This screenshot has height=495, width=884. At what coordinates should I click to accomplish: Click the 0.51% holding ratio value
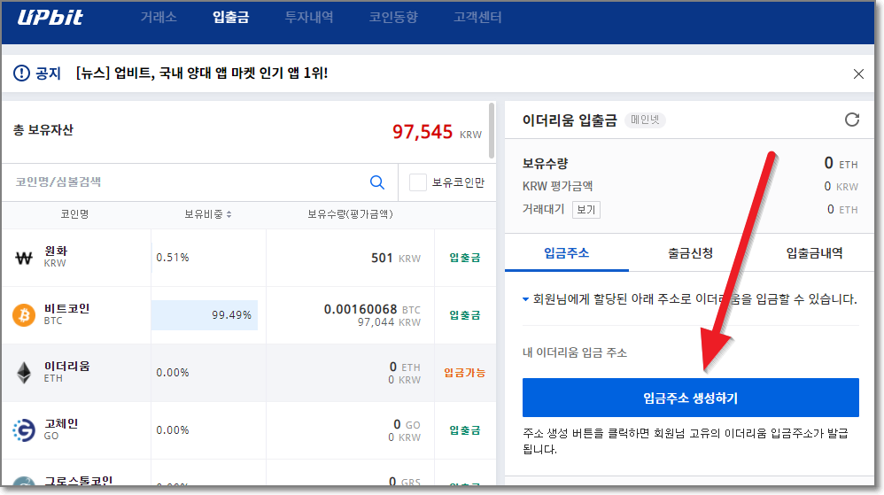tap(173, 258)
